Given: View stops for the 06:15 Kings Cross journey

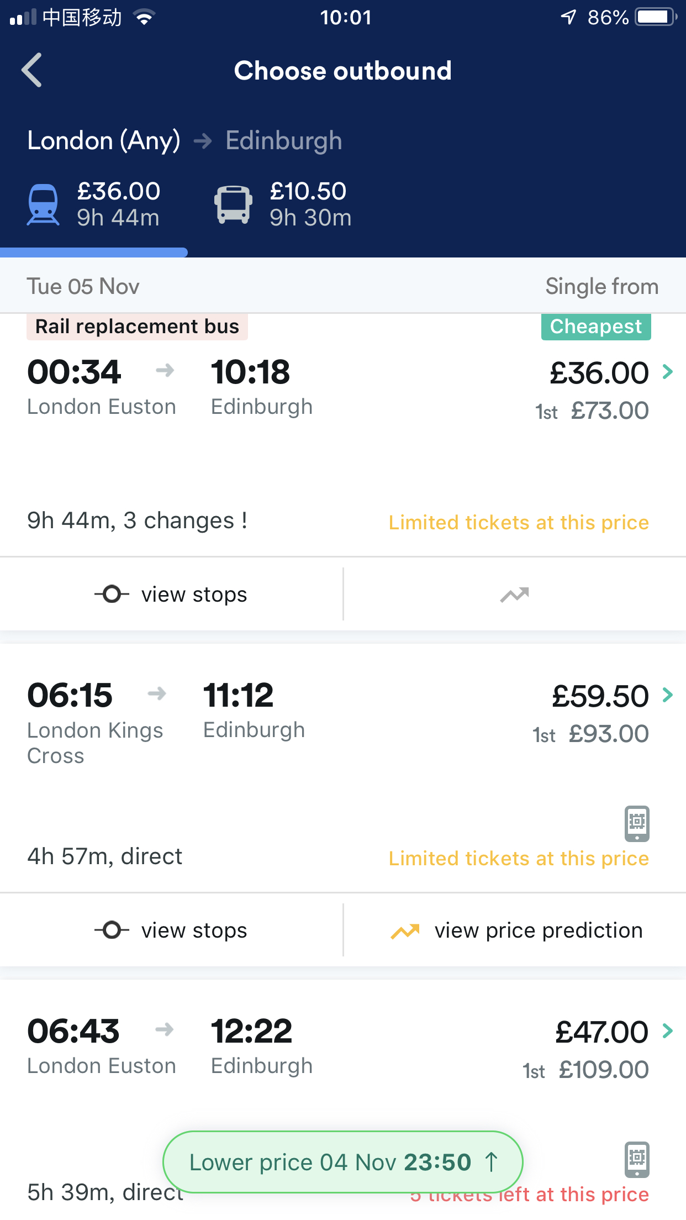Looking at the screenshot, I should point(171,930).
